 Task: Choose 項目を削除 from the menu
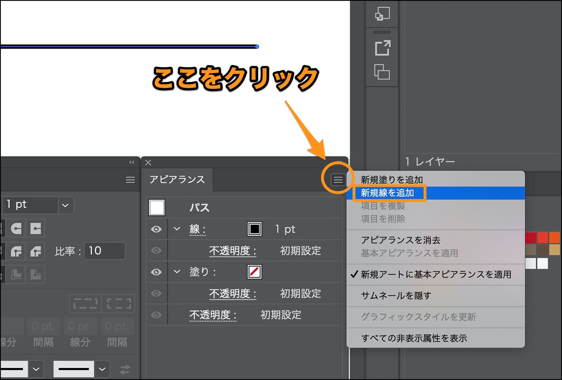[x=436, y=219]
